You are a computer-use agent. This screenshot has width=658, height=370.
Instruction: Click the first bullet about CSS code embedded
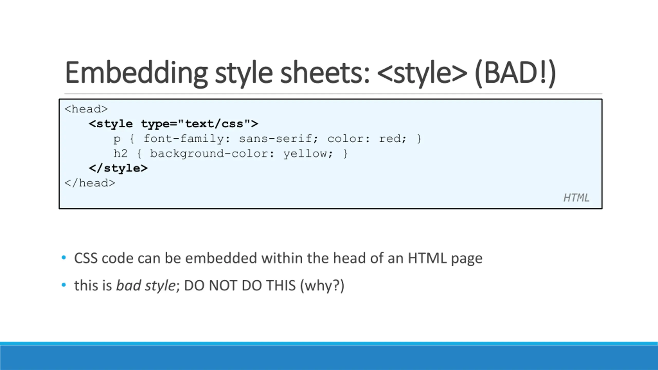click(x=278, y=258)
